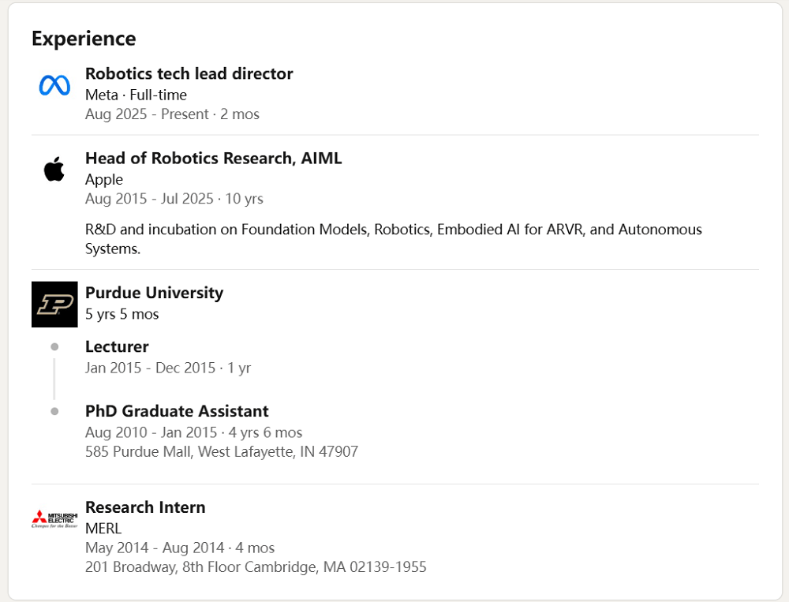Click the MERL company name text
Screen dimensions: 789x602
[x=103, y=529]
